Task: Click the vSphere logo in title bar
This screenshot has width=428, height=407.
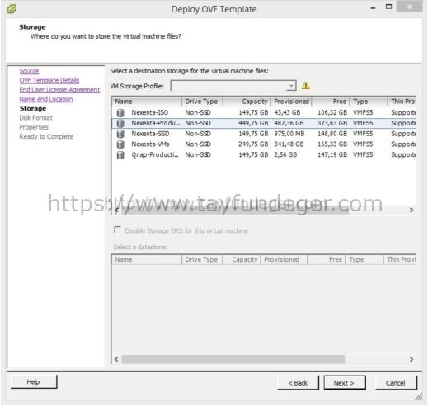Action: pos(12,9)
